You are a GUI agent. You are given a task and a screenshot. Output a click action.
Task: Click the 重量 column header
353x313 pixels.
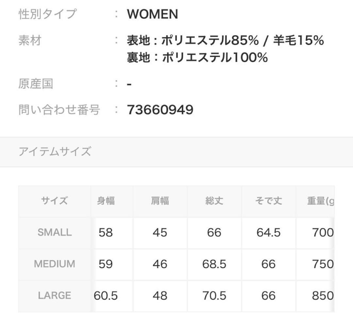click(320, 201)
